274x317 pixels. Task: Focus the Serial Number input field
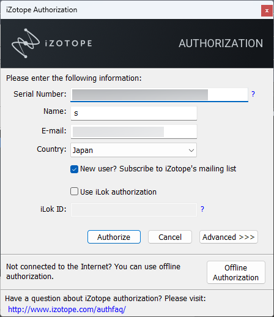coord(159,95)
